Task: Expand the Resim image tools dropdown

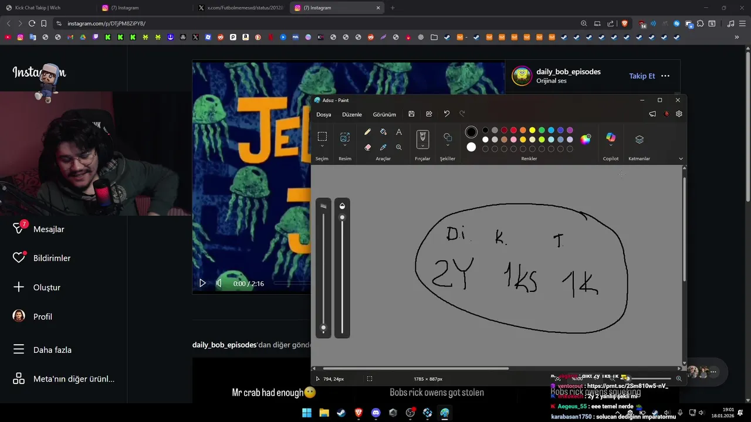Action: pos(345,147)
